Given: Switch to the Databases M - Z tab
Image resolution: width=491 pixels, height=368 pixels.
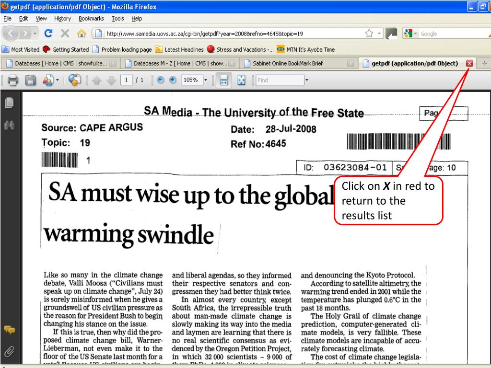Looking at the screenshot, I should click(179, 64).
